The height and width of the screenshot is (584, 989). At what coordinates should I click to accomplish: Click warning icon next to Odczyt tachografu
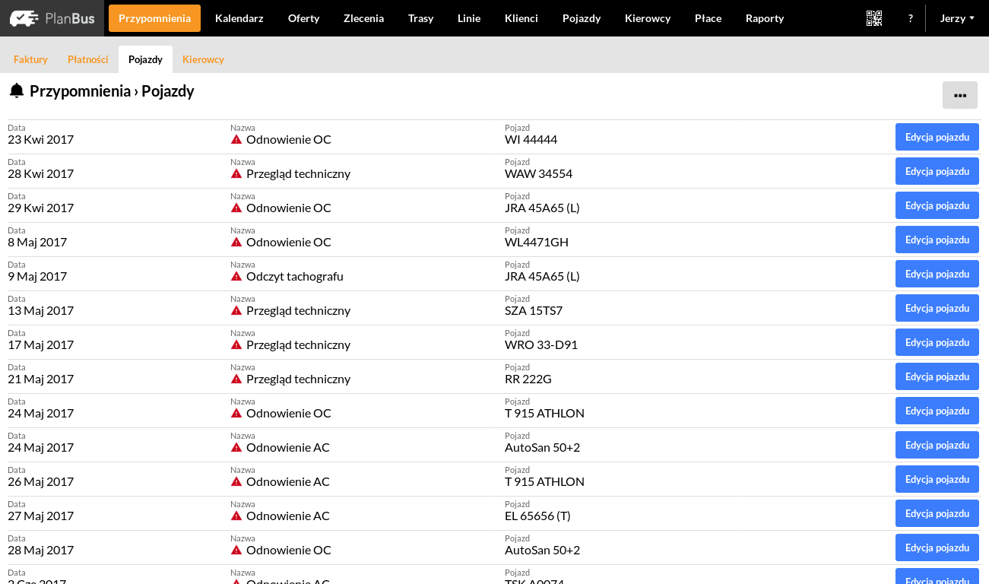pos(236,276)
